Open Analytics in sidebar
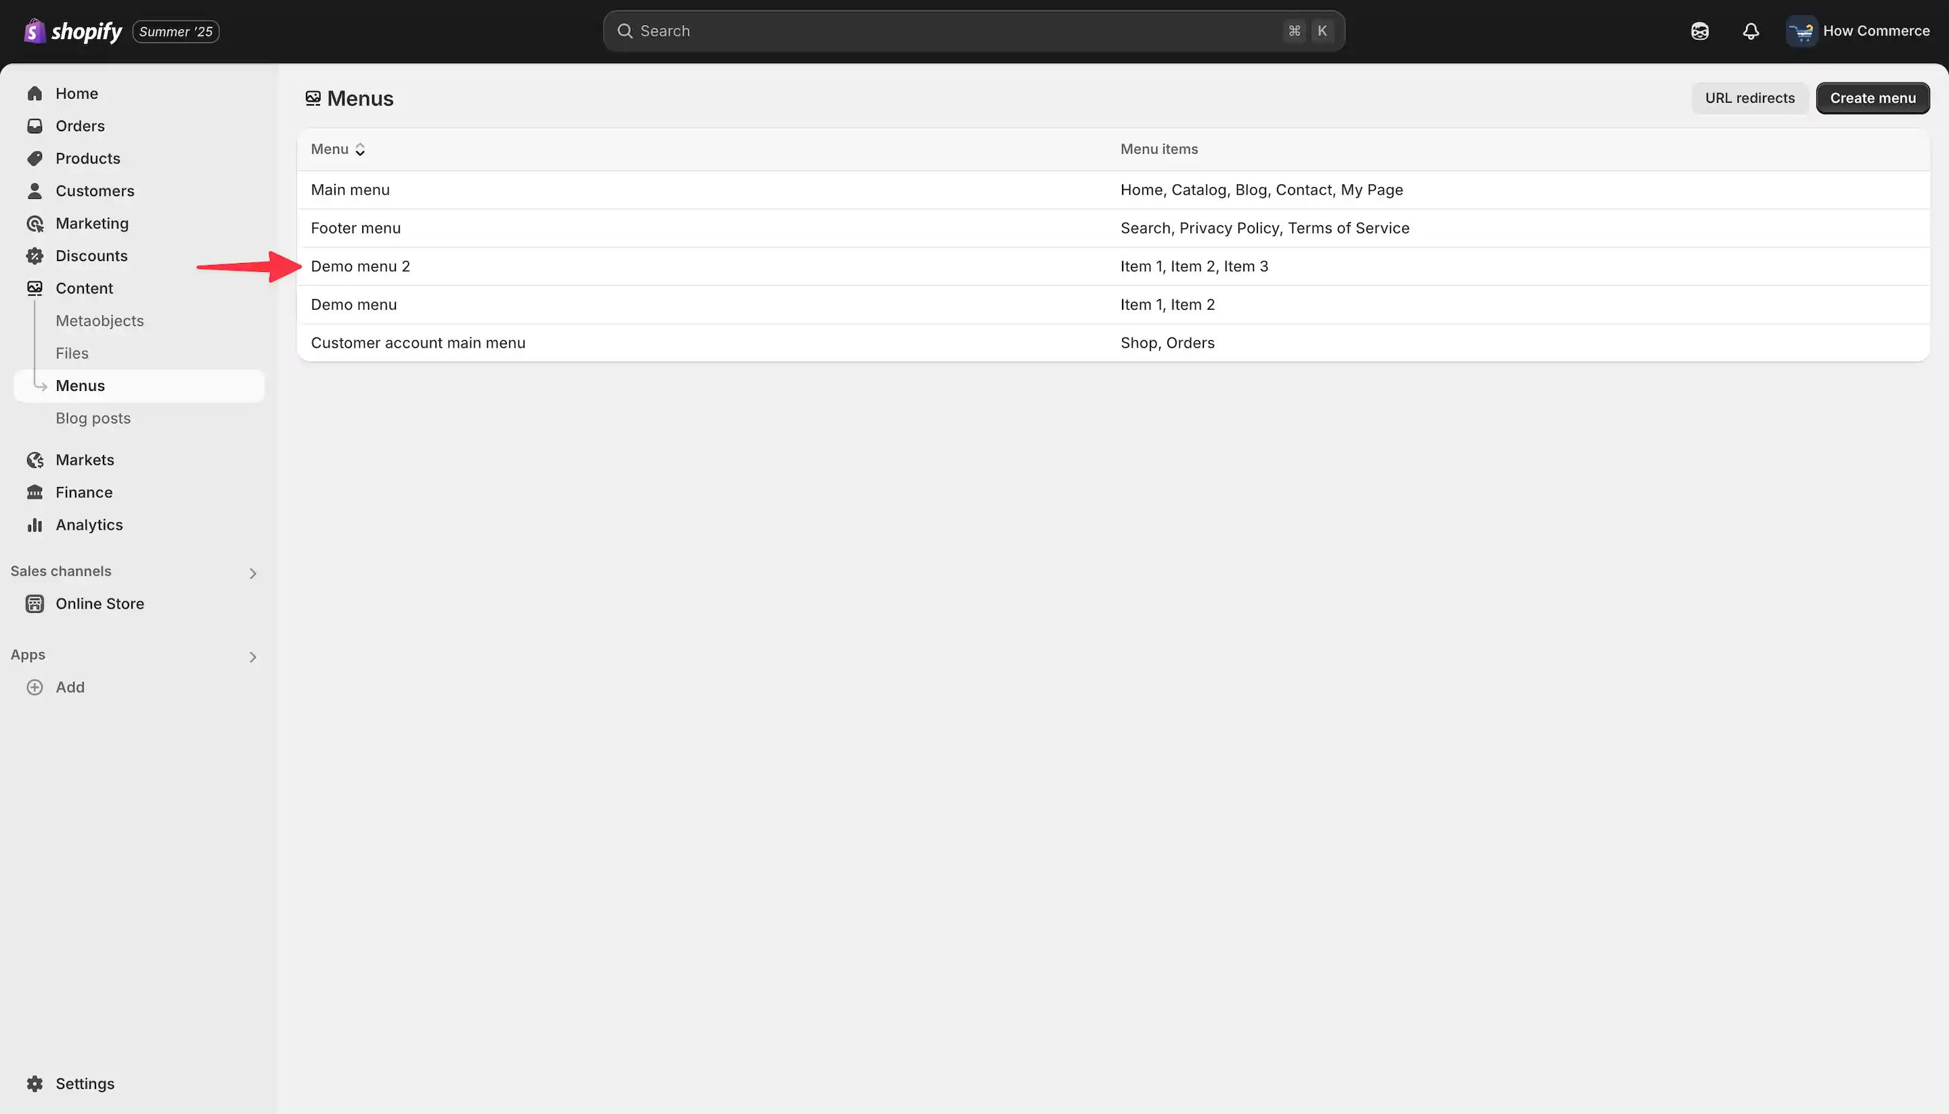1949x1114 pixels. (139, 525)
